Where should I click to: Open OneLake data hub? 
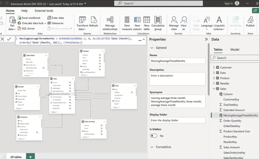32,23
